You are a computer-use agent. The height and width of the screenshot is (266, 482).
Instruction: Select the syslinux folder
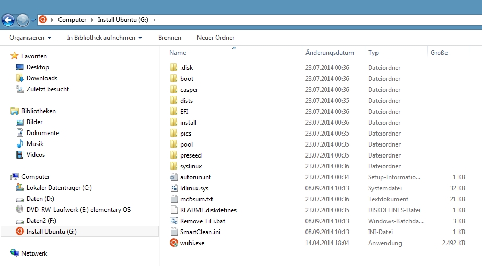click(191, 166)
